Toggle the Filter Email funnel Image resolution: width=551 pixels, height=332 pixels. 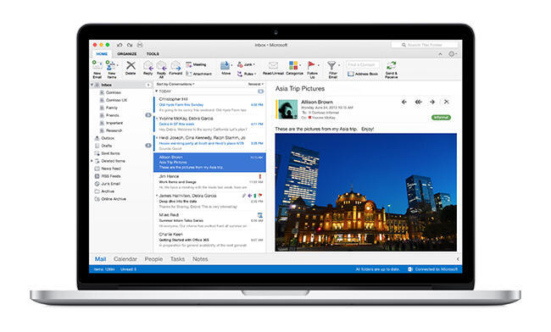tap(331, 65)
